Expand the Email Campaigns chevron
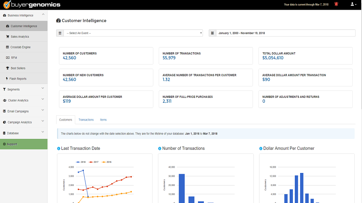Viewport: 362px width, 203px height. point(43,110)
